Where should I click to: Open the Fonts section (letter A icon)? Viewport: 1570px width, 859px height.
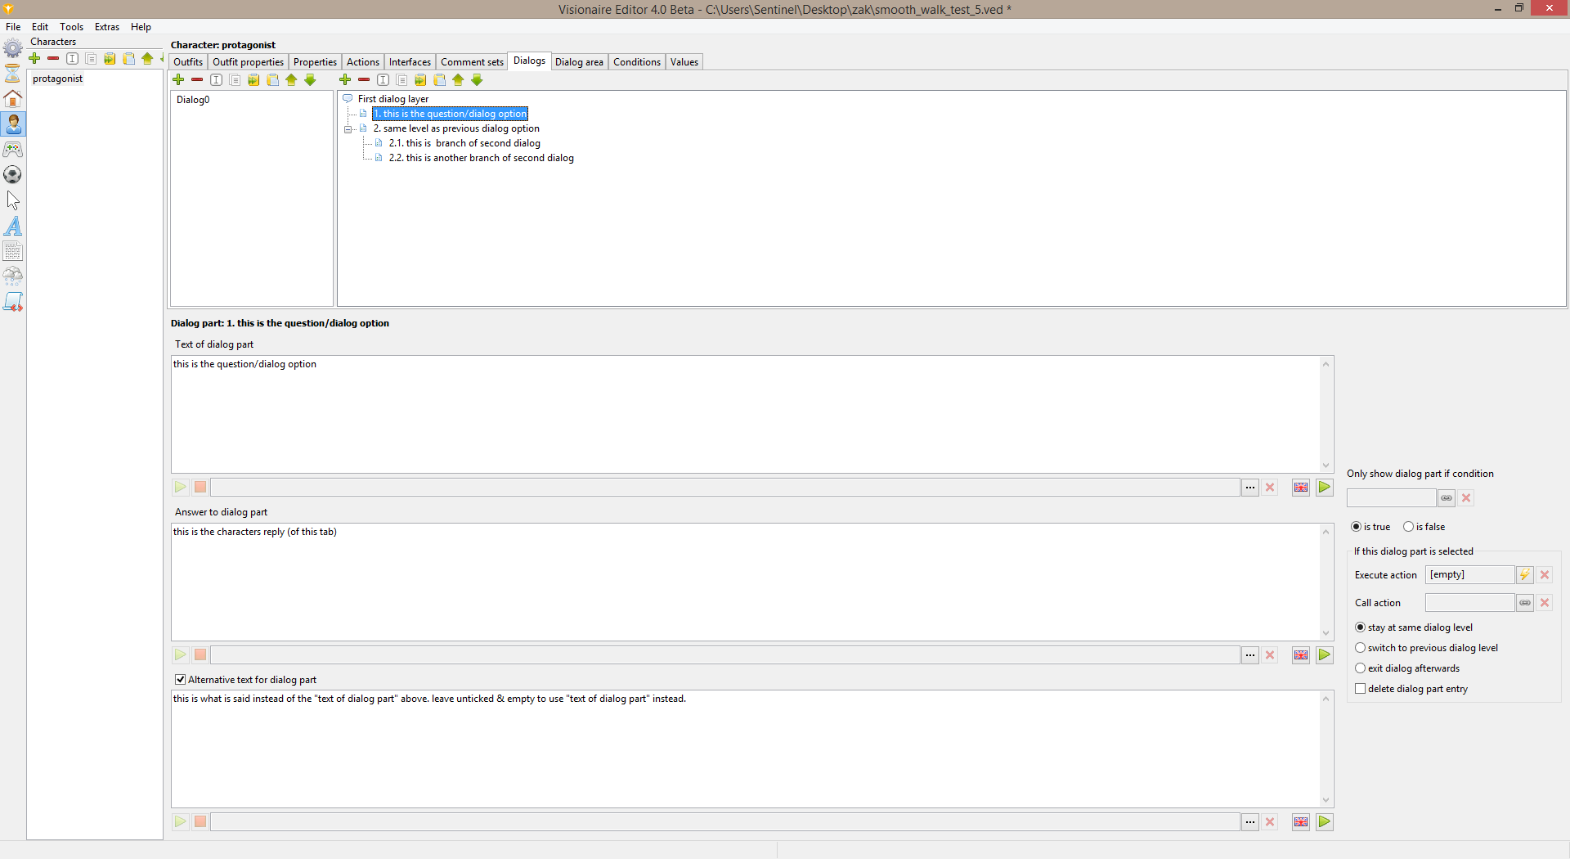(13, 226)
